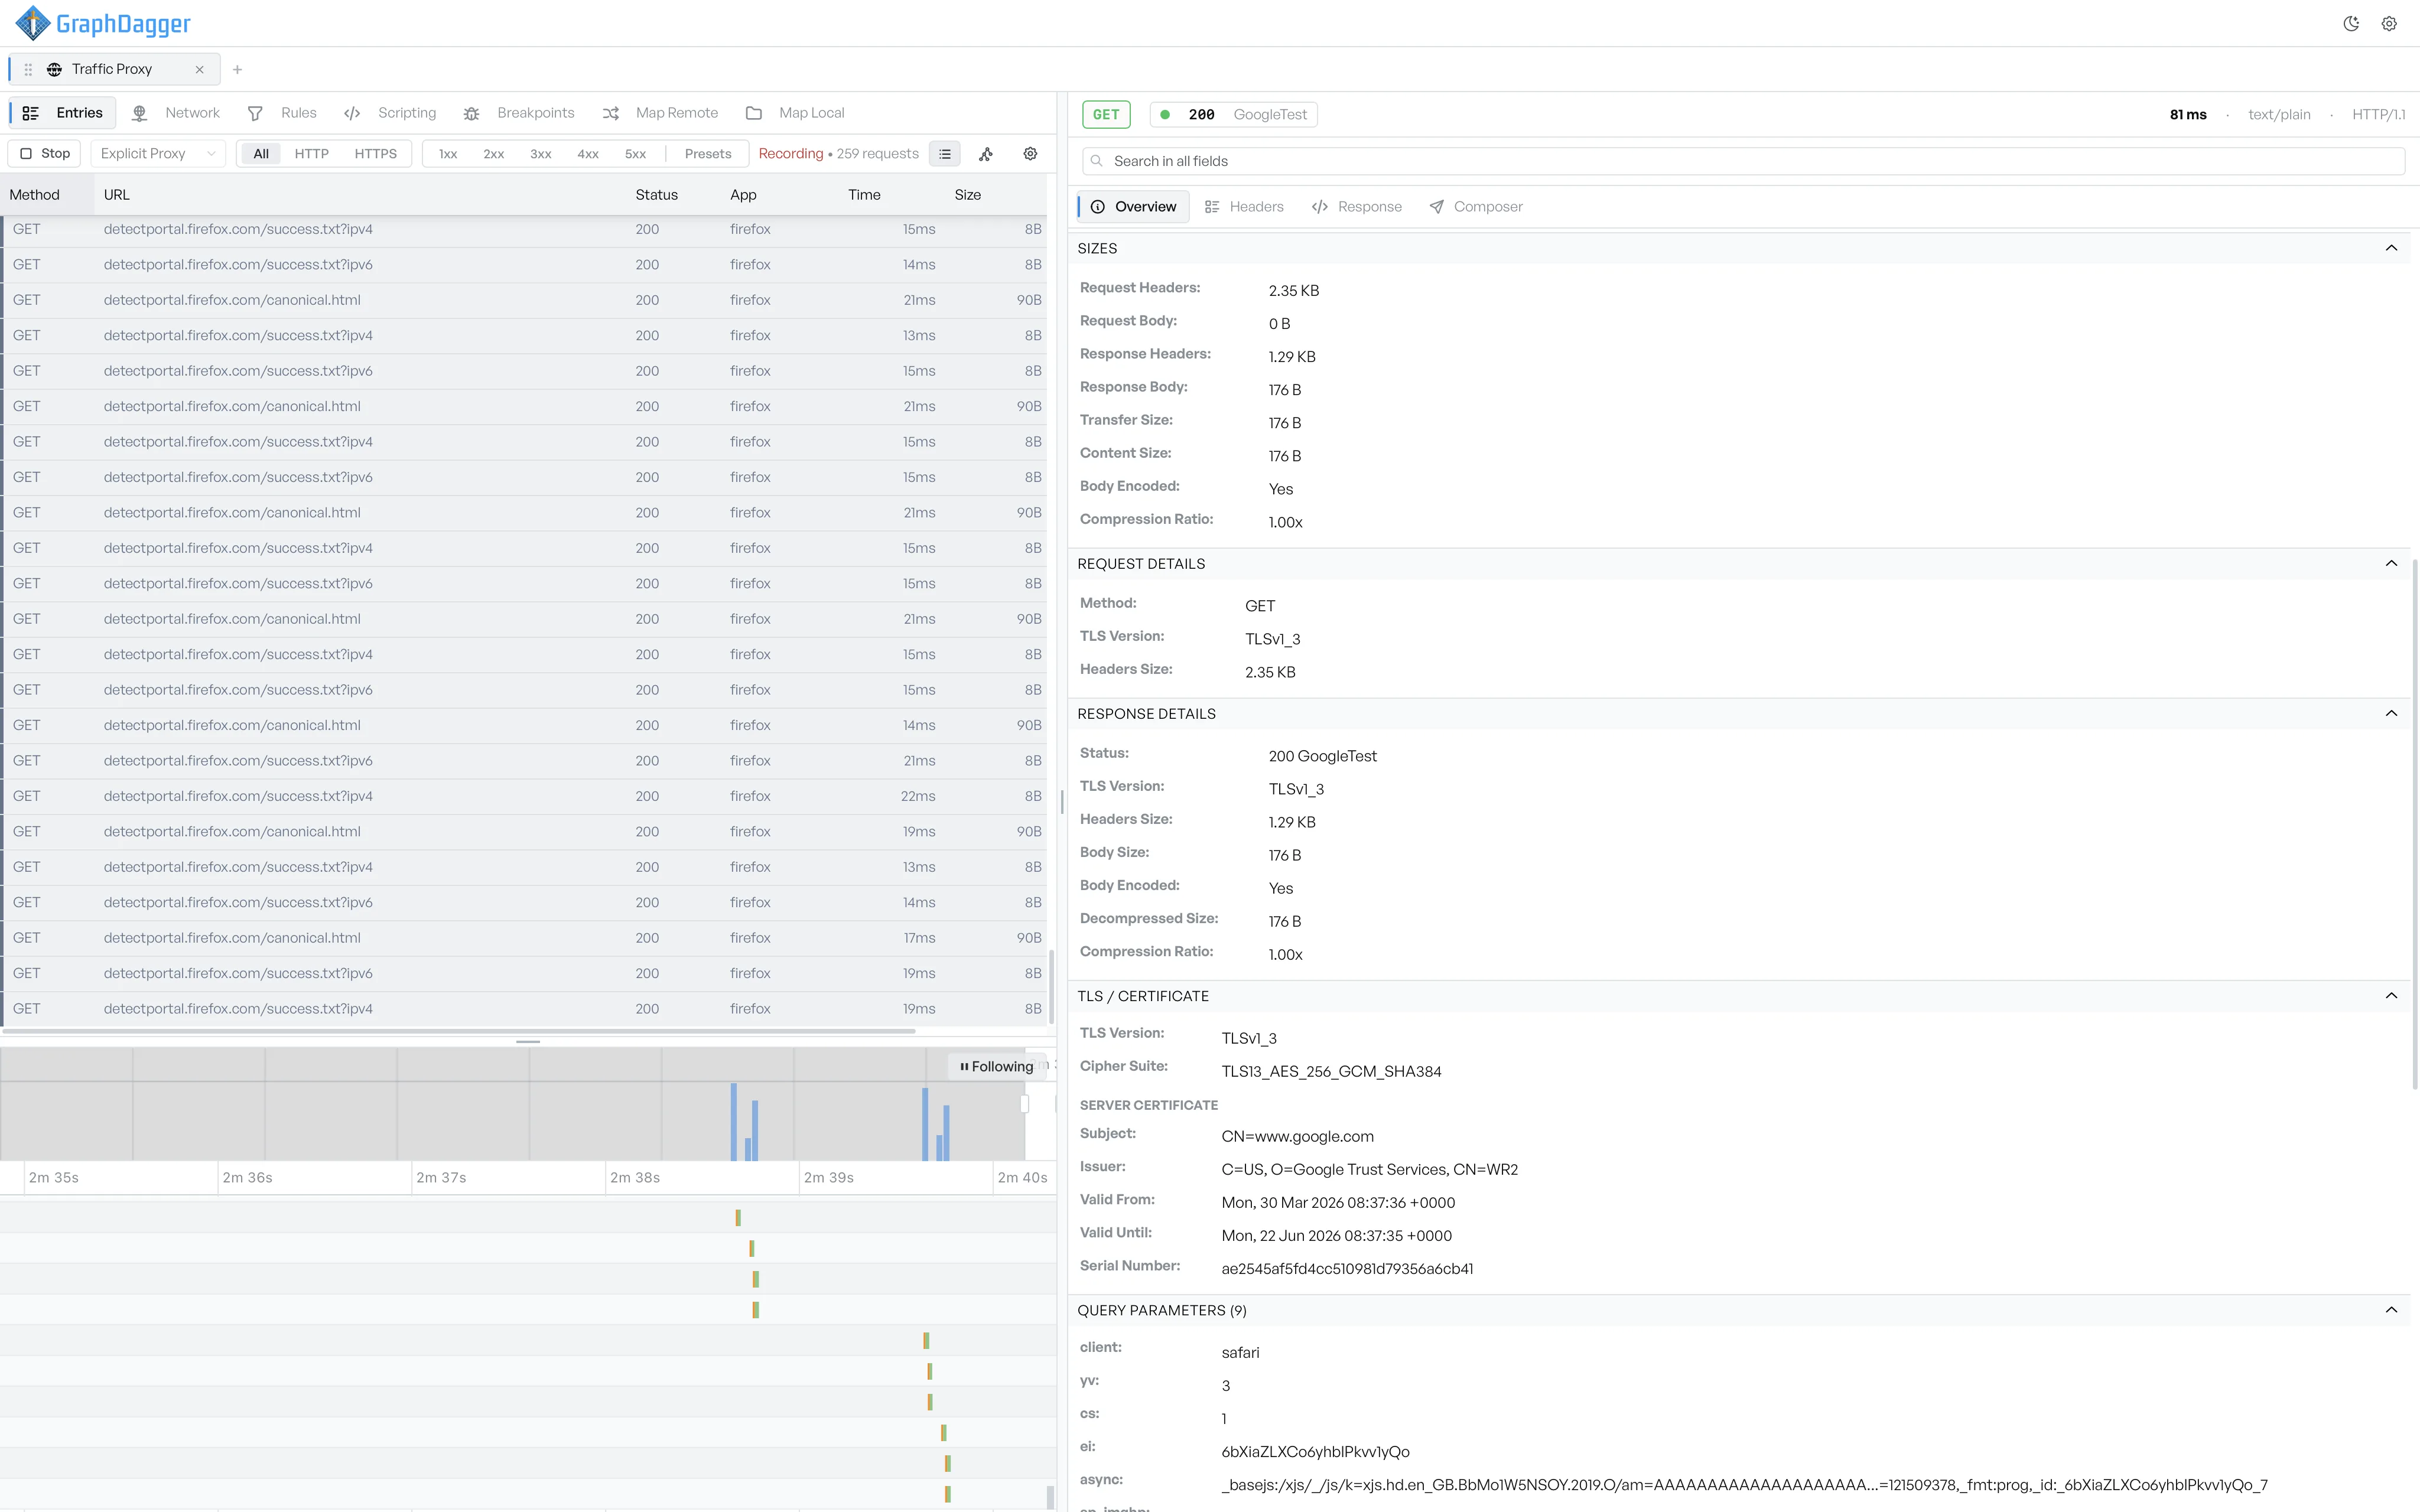Open entries table settings gear
2420x1512 pixels.
pos(1030,153)
